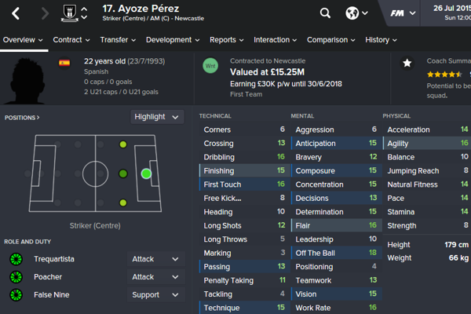Viewport: 471px width, 314px height.
Task: Click the green Wnt status icon
Action: pyautogui.click(x=209, y=66)
